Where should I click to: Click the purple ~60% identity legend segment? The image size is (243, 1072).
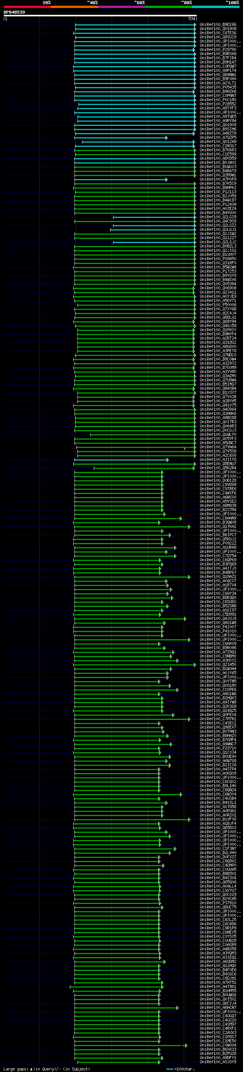click(x=122, y=7)
